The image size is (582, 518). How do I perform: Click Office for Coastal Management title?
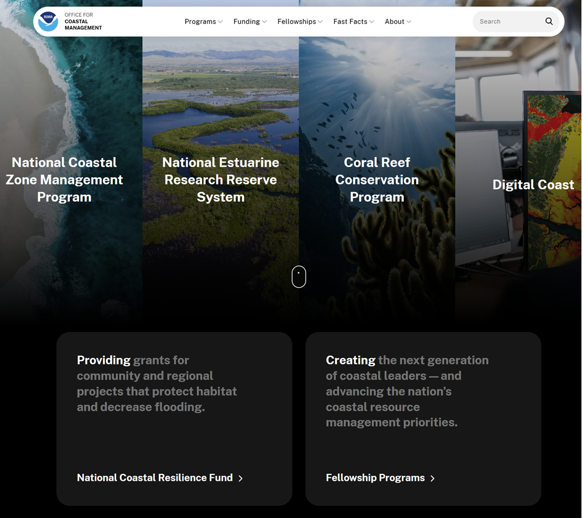click(x=83, y=22)
